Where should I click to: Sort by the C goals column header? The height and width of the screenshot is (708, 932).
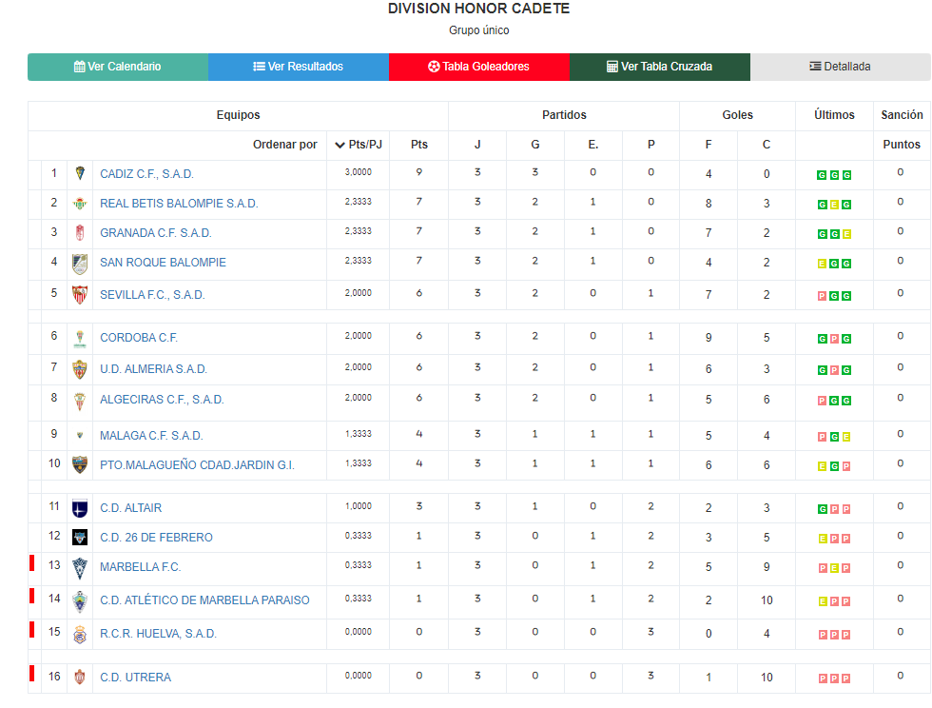pos(767,145)
